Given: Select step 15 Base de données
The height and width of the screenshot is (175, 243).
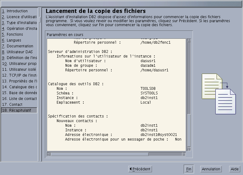Looking at the screenshot, I should click(x=19, y=93).
